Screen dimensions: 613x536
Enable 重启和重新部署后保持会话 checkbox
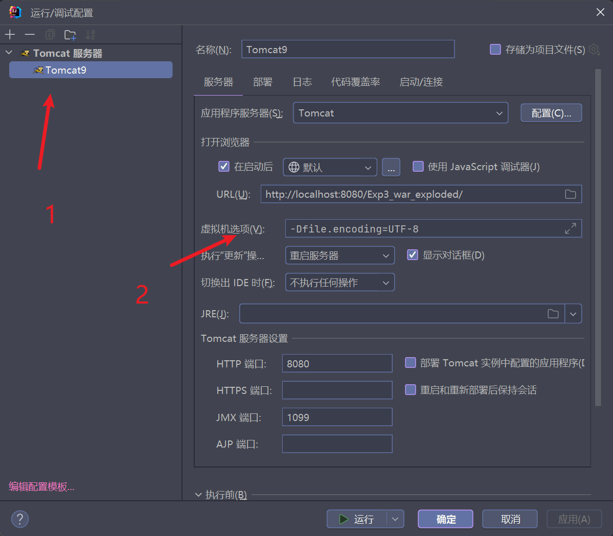[x=411, y=390]
